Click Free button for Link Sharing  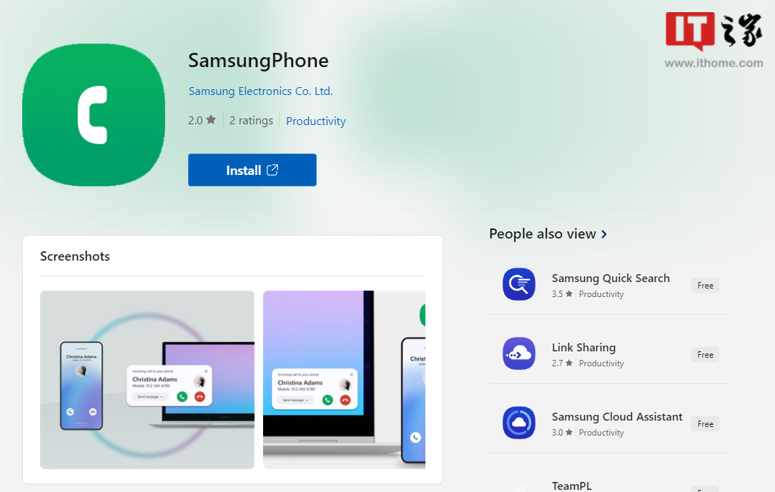pyautogui.click(x=706, y=354)
